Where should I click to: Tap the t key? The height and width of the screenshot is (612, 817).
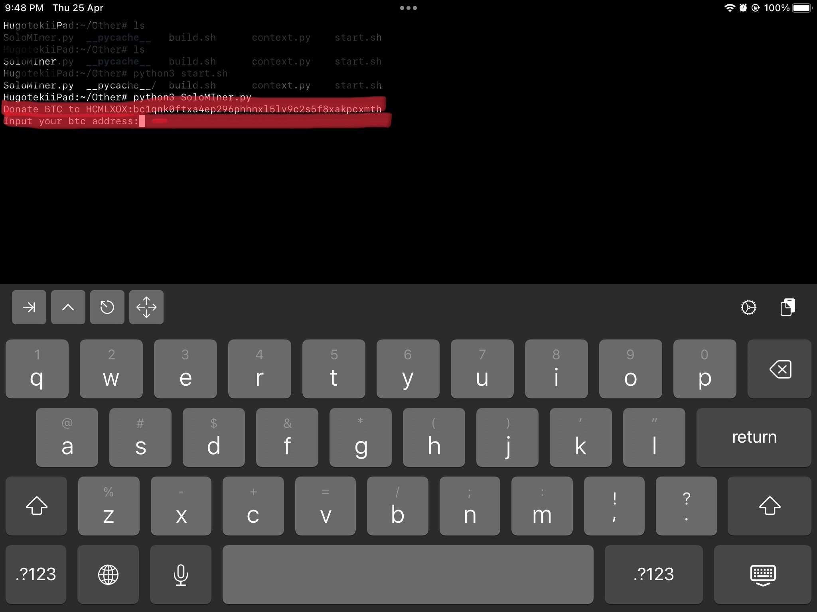tap(334, 369)
